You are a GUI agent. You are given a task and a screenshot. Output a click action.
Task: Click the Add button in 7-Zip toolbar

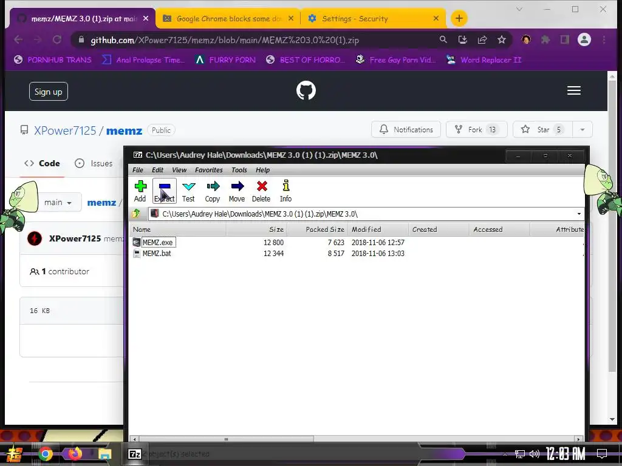[x=140, y=191]
